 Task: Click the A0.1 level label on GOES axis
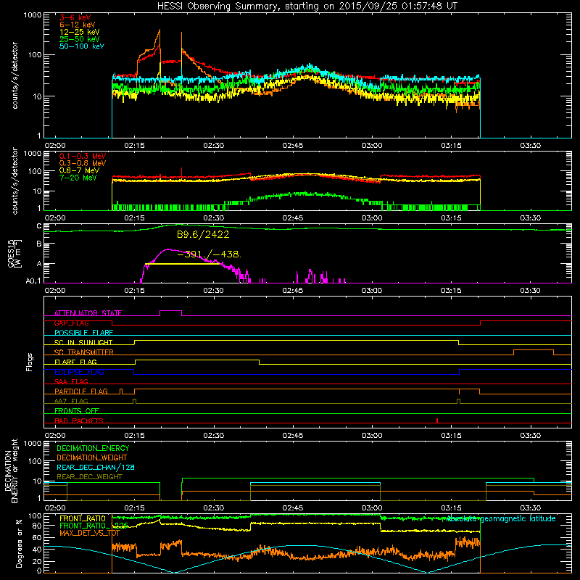pos(33,281)
